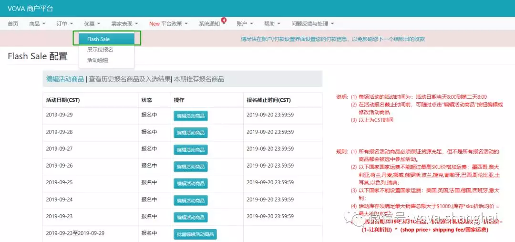Click the VOVA 商户平台 header title
Viewport: 515px width, 242px height.
[x=31, y=9]
